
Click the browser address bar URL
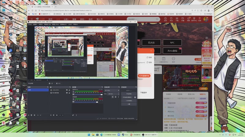point(66,11)
